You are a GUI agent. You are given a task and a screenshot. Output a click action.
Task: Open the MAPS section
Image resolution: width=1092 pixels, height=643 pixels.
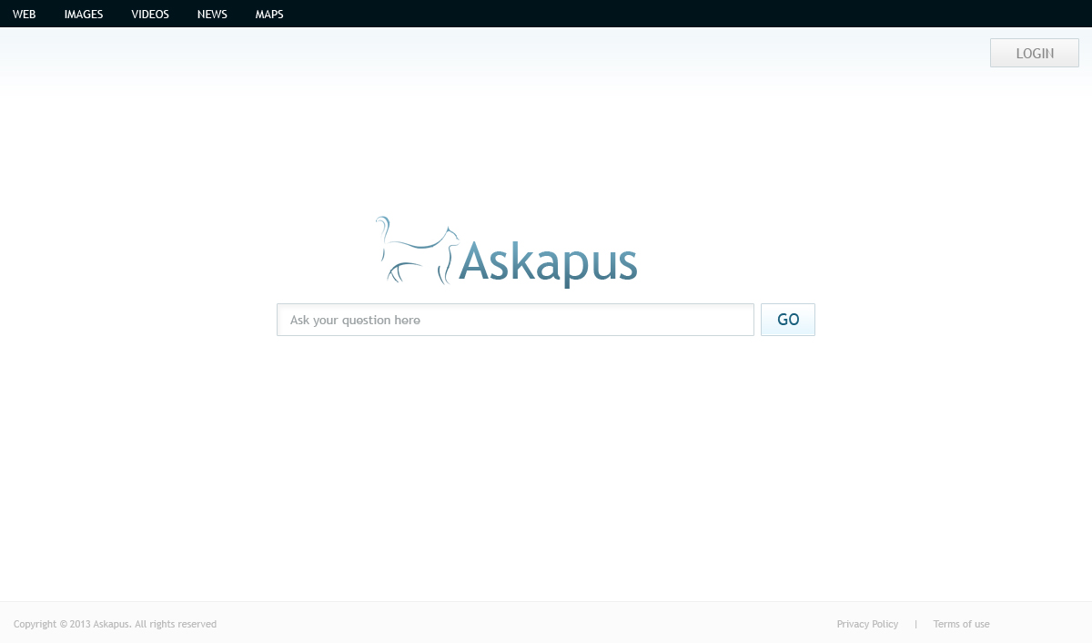click(269, 15)
